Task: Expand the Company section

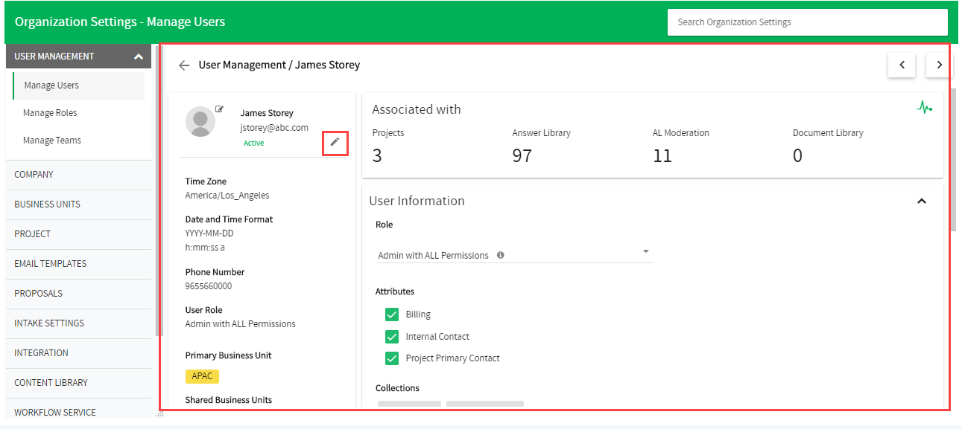Action: (x=78, y=175)
